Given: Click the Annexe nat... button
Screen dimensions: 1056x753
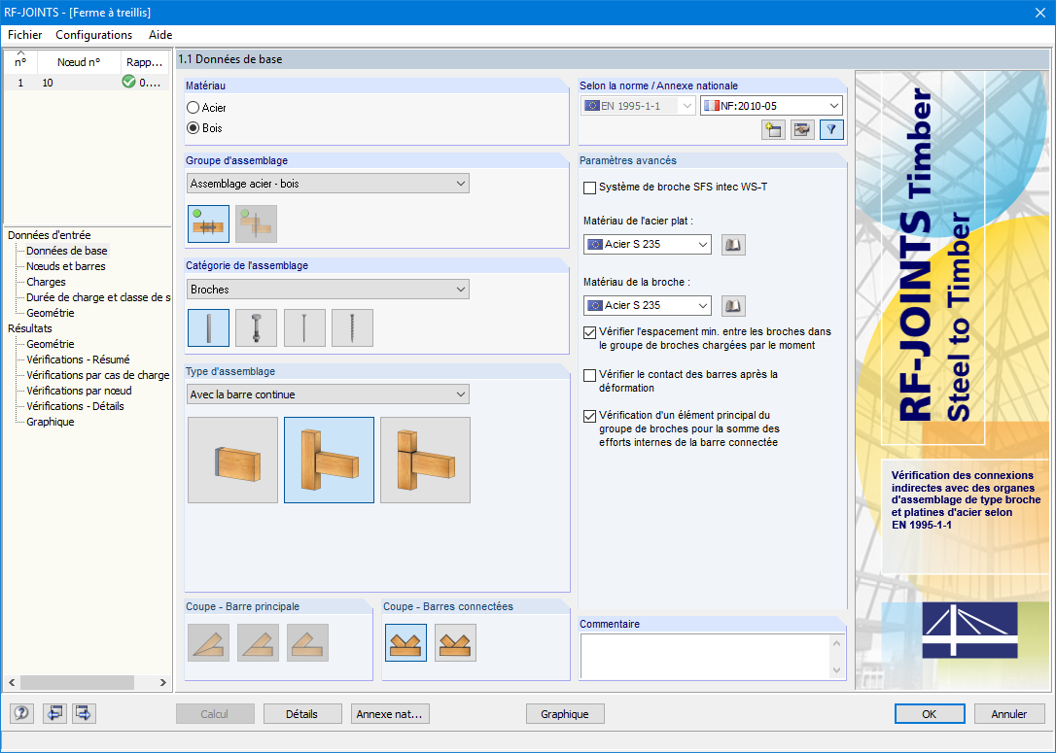Looking at the screenshot, I should pos(390,714).
